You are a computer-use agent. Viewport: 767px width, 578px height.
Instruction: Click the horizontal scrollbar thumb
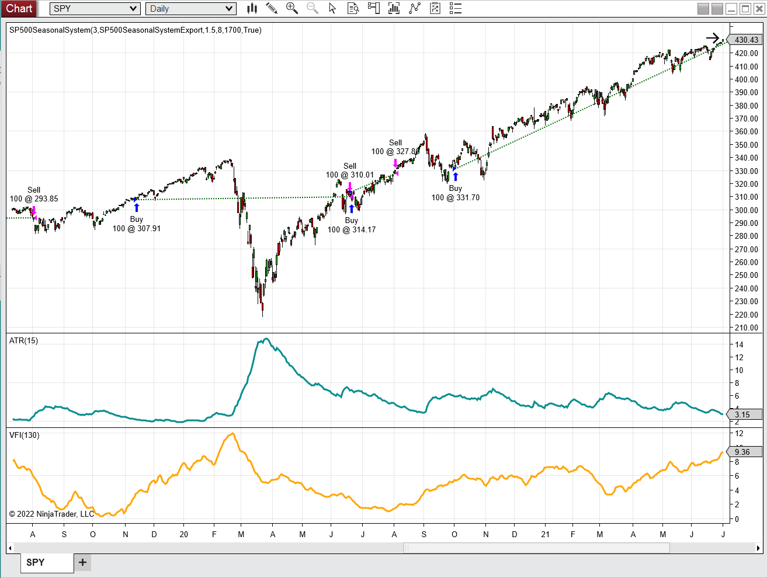click(x=536, y=548)
